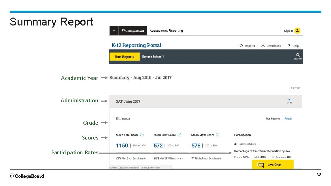Click the 11th grade label
This screenshot has width=331, height=186.
(x=123, y=118)
